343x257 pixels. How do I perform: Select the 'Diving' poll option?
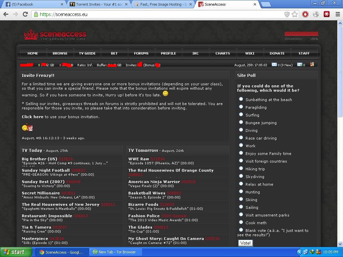pos(241,130)
